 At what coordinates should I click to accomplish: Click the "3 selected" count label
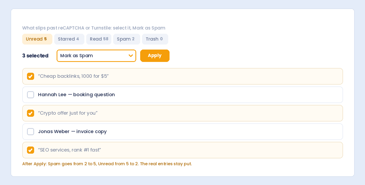35,56
